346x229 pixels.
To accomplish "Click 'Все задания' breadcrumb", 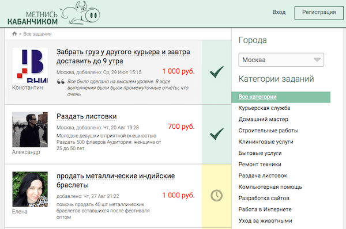I will 37,34.
